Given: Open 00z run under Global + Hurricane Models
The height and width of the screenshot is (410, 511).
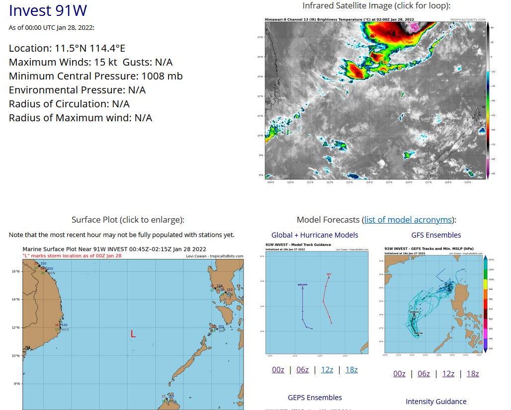Looking at the screenshot, I should 278,369.
